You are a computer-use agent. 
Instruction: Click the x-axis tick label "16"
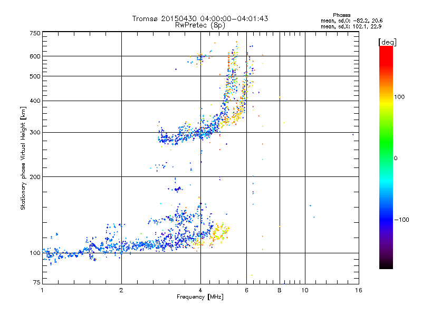[x=359, y=290]
